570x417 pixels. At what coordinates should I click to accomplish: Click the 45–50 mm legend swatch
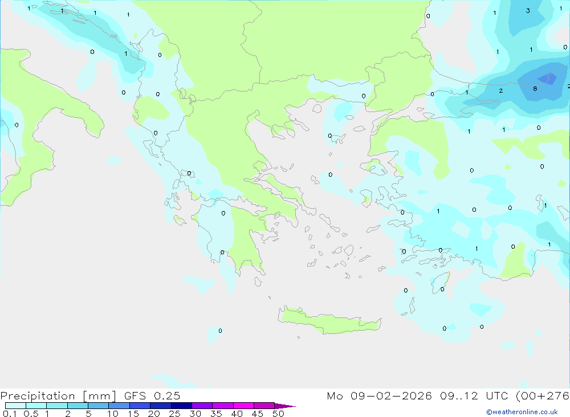(264, 406)
